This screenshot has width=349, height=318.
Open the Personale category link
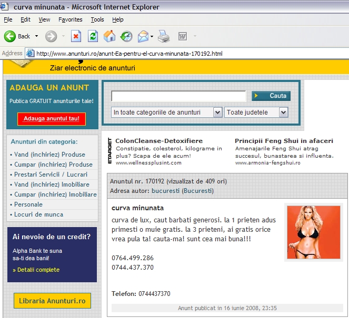click(x=28, y=204)
